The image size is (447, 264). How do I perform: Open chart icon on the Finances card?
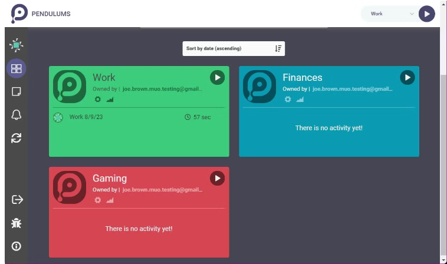click(300, 100)
